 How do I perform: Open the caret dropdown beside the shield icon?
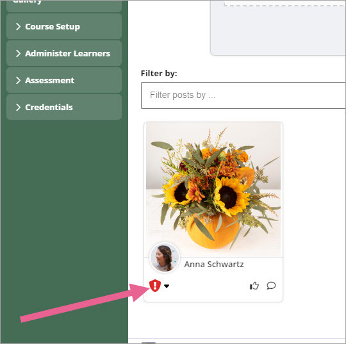(167, 286)
